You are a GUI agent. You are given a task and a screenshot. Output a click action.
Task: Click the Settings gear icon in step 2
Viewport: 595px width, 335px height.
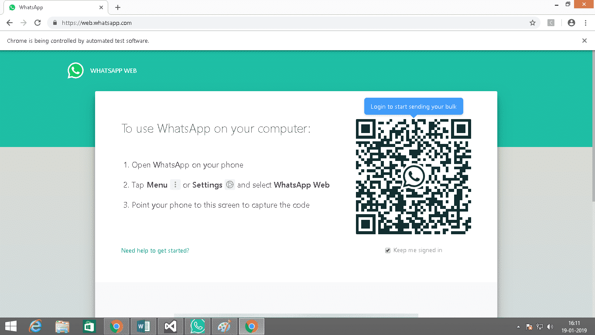tap(230, 185)
